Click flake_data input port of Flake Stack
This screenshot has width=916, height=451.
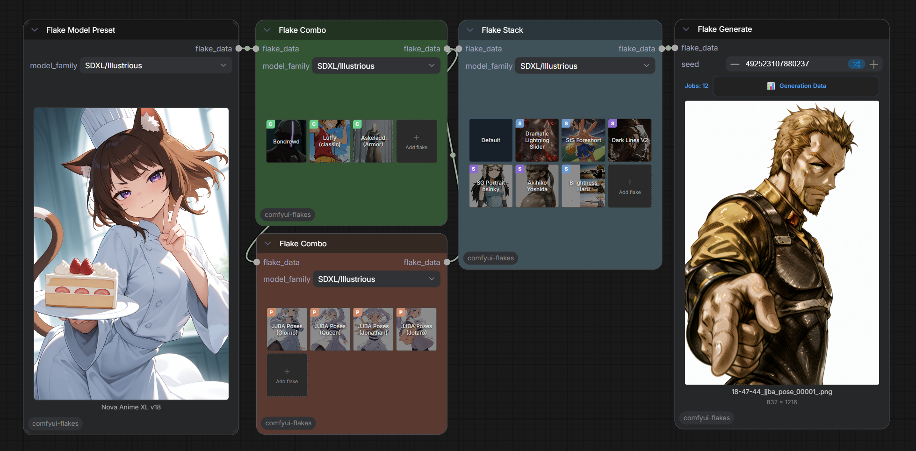(459, 49)
